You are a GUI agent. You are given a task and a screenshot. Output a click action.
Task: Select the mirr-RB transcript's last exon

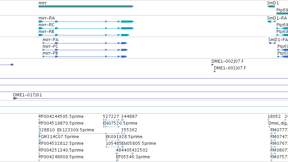point(125,35)
